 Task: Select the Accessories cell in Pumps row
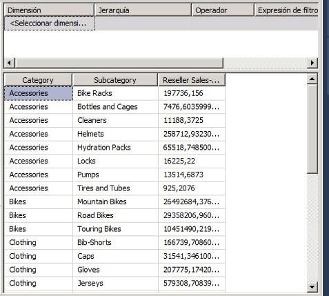point(39,175)
